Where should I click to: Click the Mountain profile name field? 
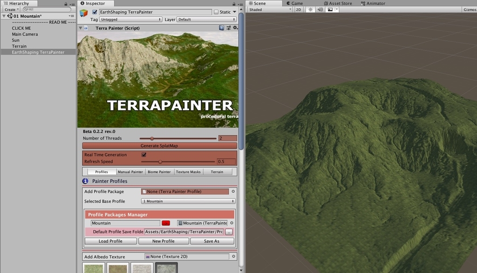pos(125,223)
